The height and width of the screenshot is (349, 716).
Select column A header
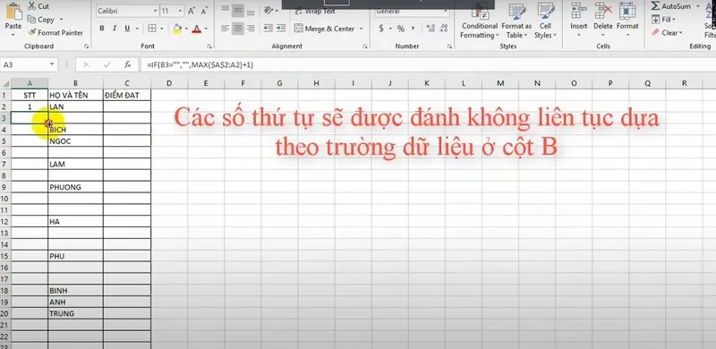pos(30,83)
